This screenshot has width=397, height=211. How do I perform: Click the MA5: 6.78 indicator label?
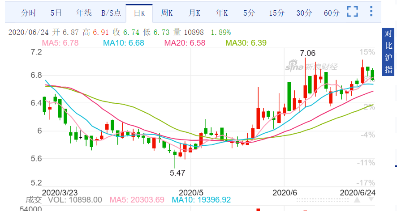tap(60, 43)
